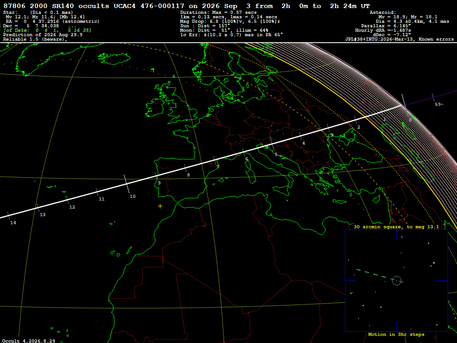This screenshot has height=343, width=457.
Task: Select minute marker 7 on the path
Action: [x=217, y=167]
